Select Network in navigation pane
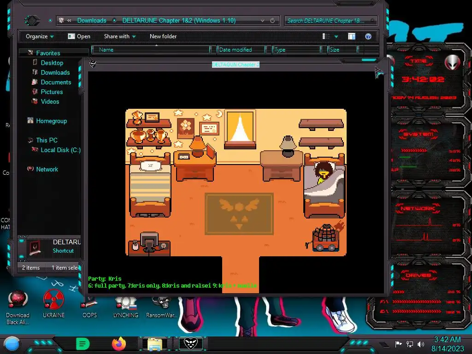The height and width of the screenshot is (354, 472). pos(47,169)
